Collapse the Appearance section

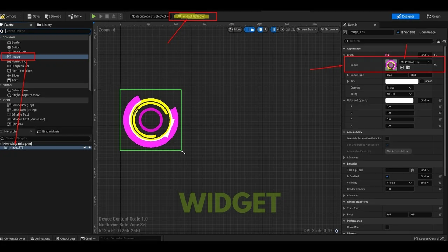(x=344, y=48)
